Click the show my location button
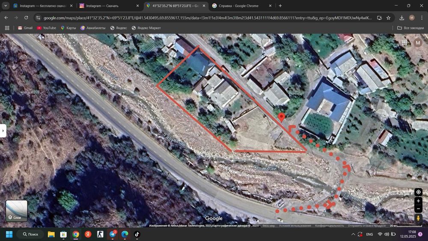 pos(418,192)
